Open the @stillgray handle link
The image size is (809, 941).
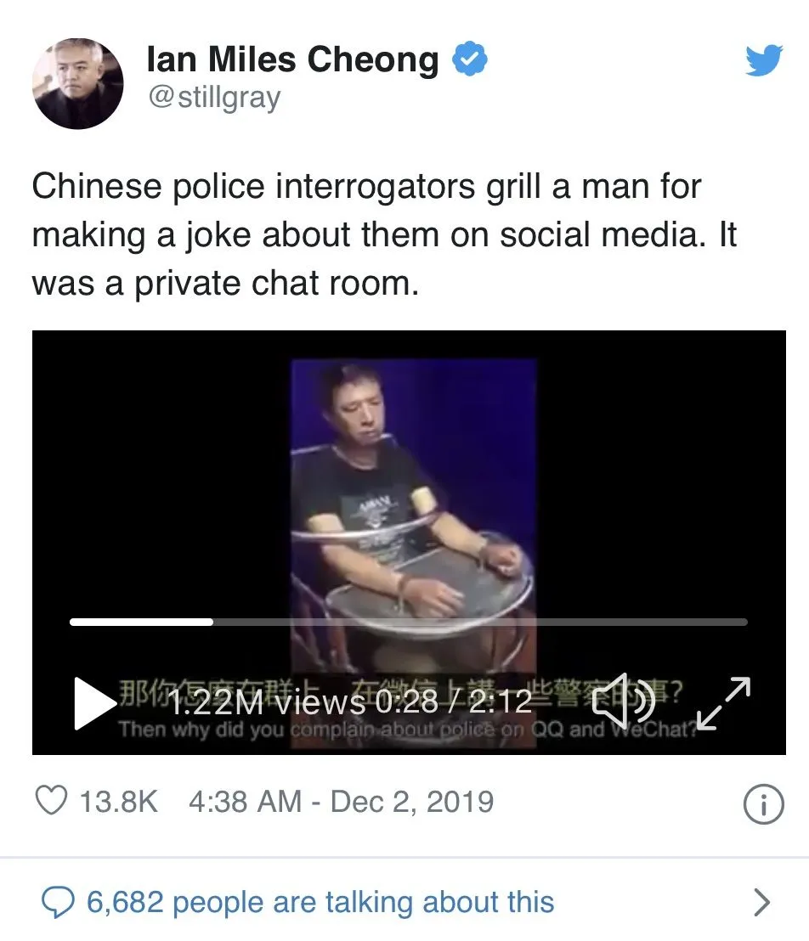(x=213, y=99)
